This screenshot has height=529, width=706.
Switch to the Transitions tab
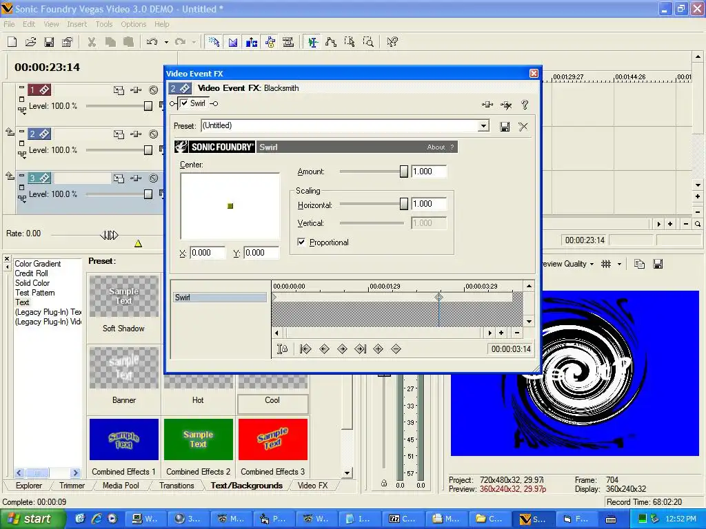point(176,486)
